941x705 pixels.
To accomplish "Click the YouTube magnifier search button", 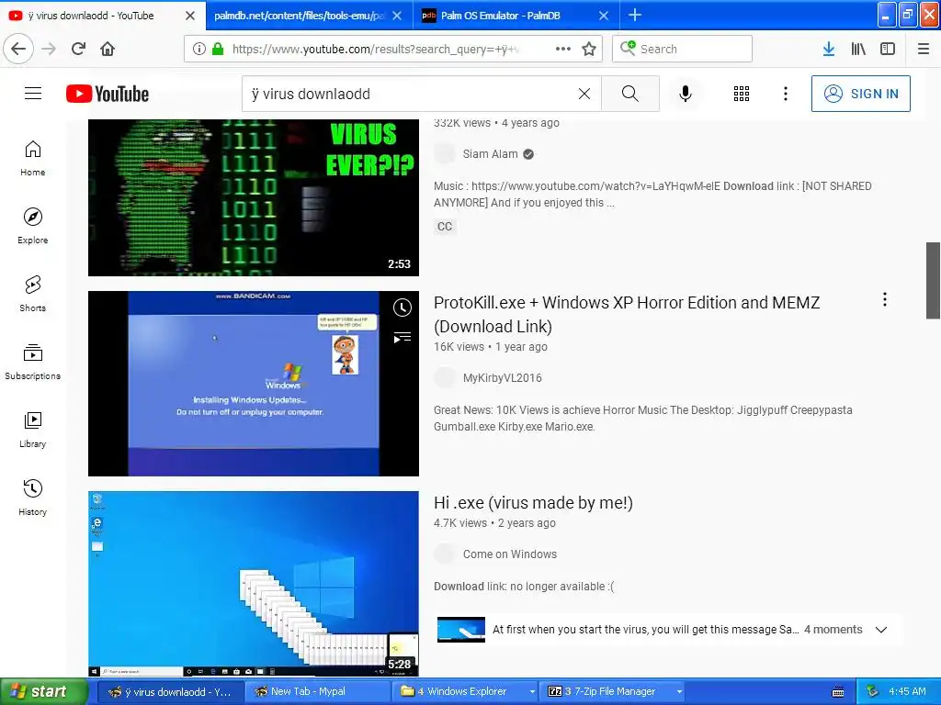I will tap(630, 94).
